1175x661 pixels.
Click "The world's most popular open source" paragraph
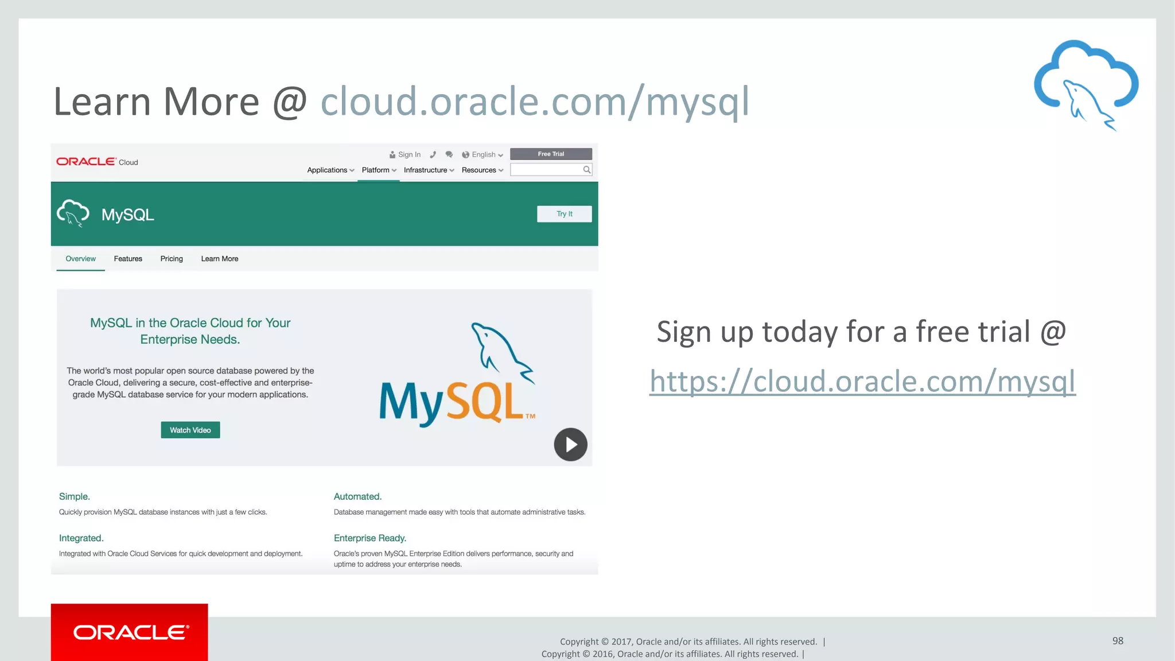190,383
